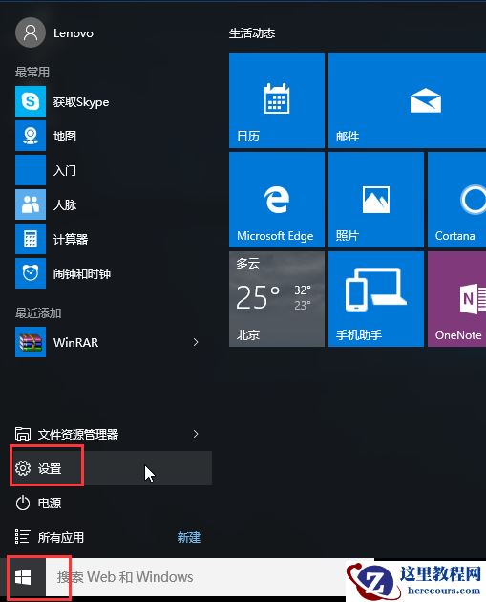
Task: Click the 闹钟和时钟 label
Action: 82,273
